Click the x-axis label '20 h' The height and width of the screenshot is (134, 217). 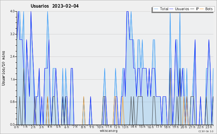point(184,127)
